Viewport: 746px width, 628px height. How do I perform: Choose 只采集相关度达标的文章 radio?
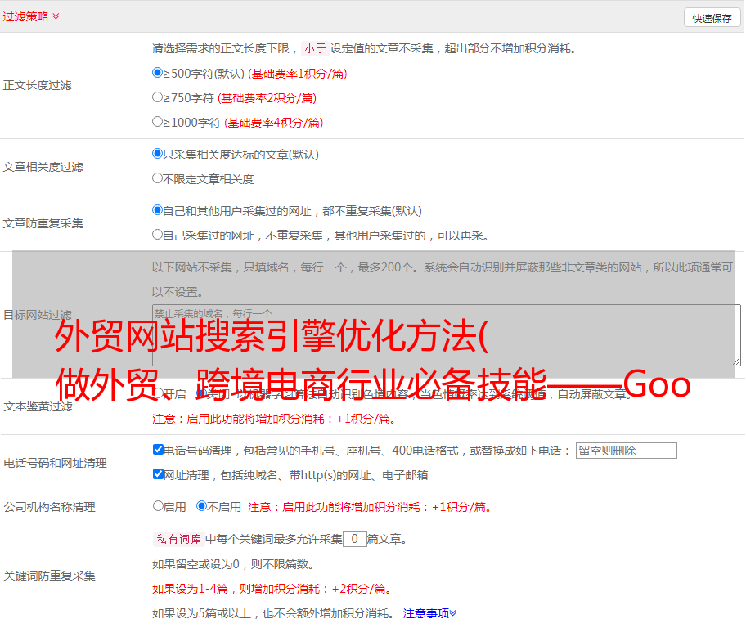point(157,153)
